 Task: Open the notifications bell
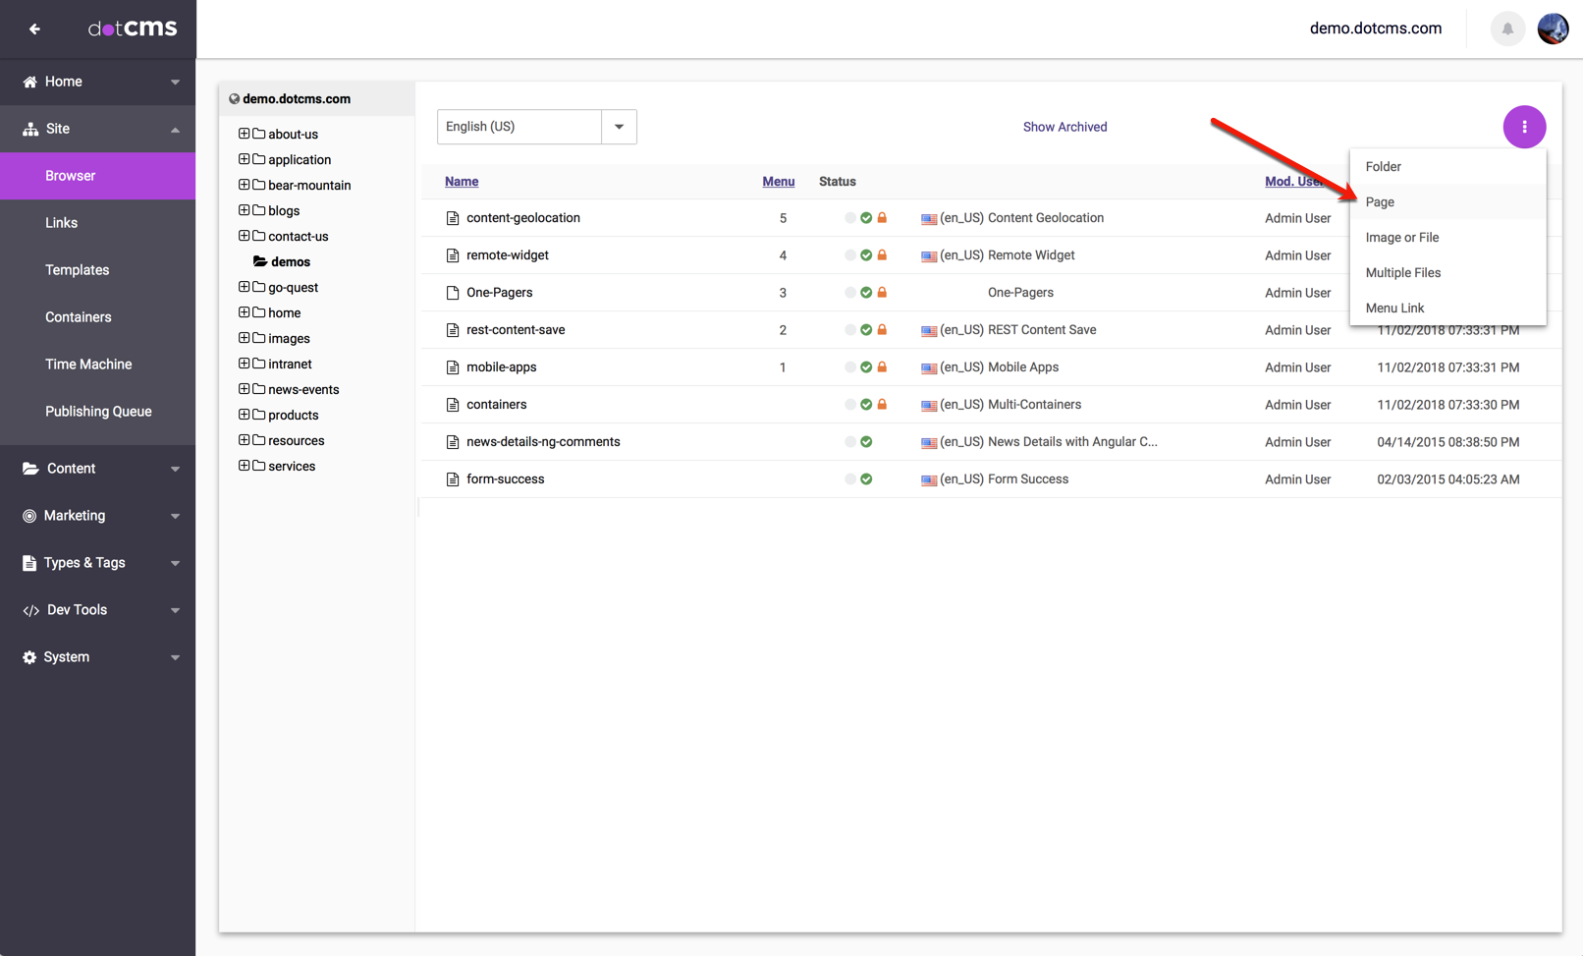coord(1506,28)
